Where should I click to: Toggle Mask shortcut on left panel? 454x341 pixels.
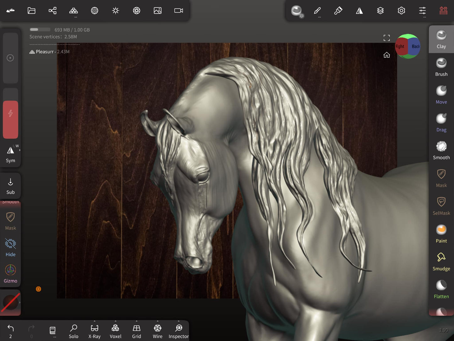click(10, 221)
